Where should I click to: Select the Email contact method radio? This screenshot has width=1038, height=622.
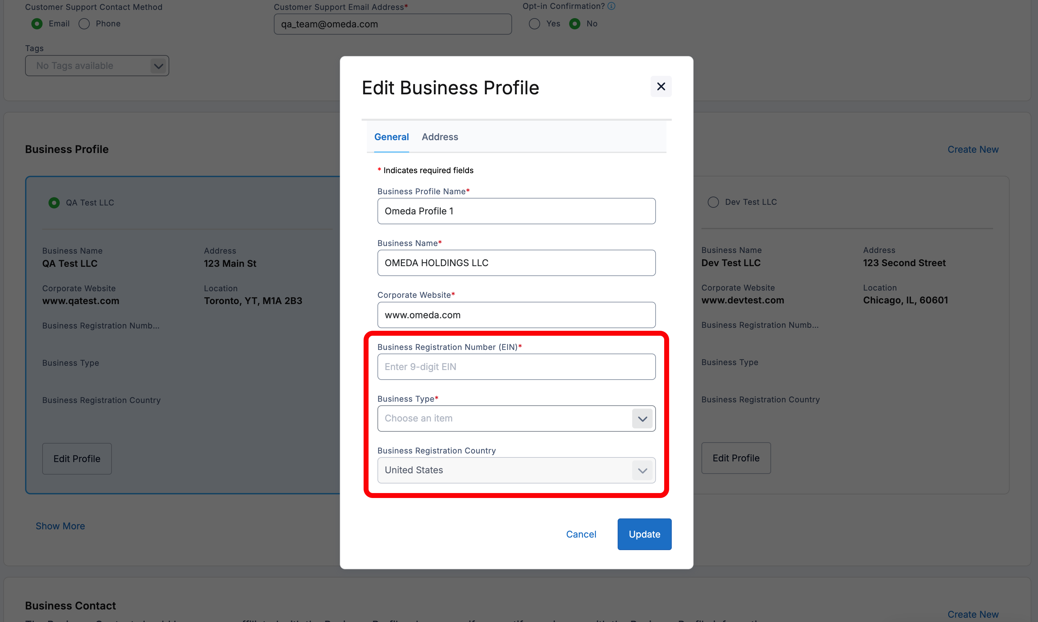click(37, 24)
